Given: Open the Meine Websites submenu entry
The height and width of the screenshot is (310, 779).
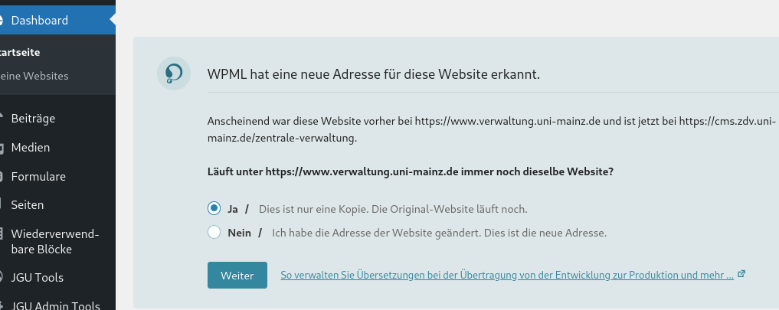Looking at the screenshot, I should (34, 76).
